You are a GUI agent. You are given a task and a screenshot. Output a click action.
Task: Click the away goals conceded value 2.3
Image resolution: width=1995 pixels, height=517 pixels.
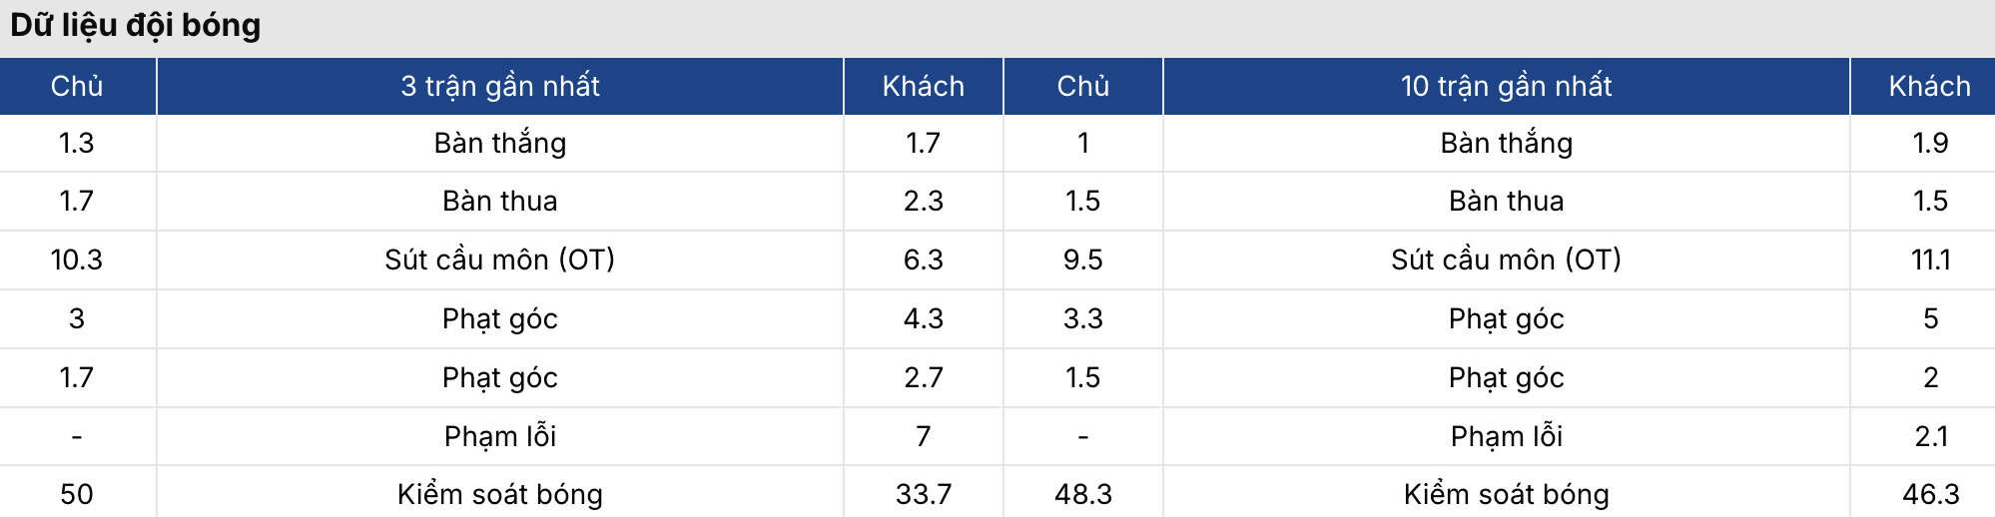tap(923, 201)
